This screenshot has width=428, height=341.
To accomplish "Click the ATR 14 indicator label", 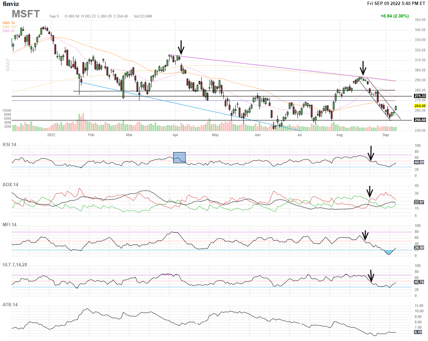I will coord(10,305).
